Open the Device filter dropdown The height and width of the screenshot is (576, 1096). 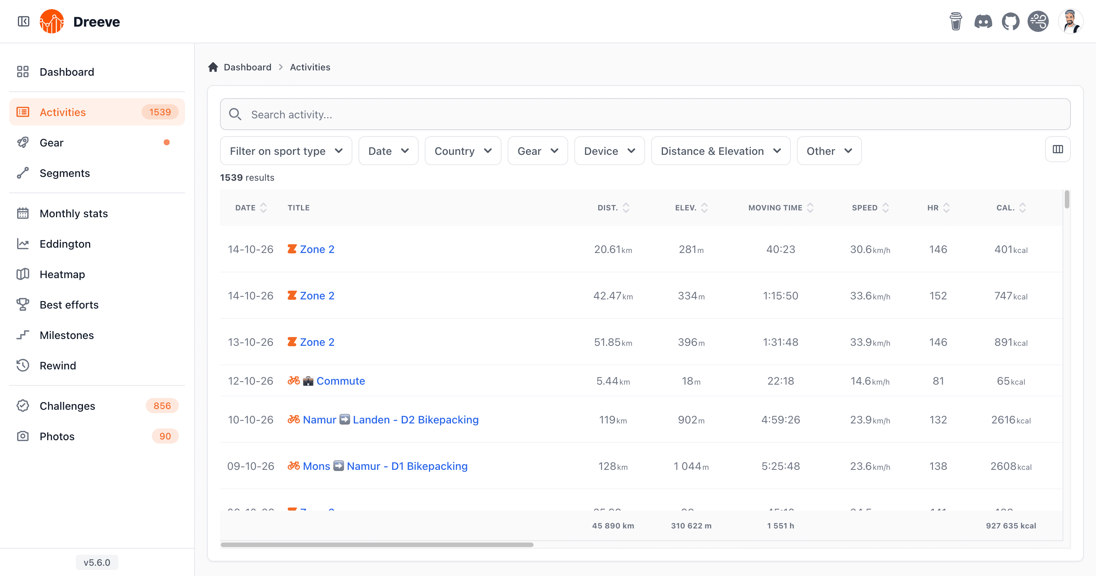[x=609, y=151]
